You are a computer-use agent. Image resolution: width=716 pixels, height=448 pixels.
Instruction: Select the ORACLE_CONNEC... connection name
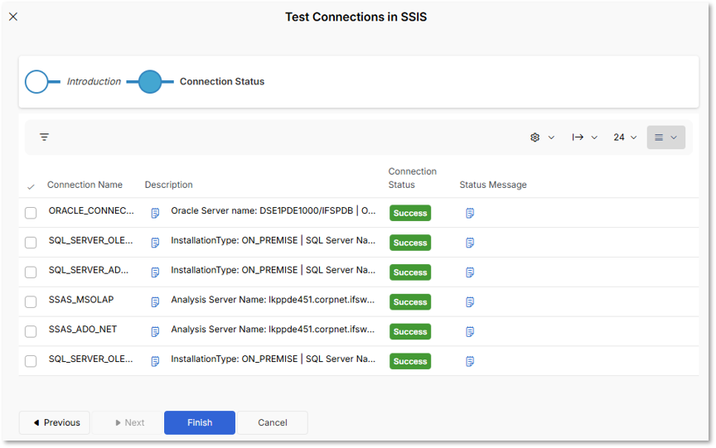click(91, 210)
